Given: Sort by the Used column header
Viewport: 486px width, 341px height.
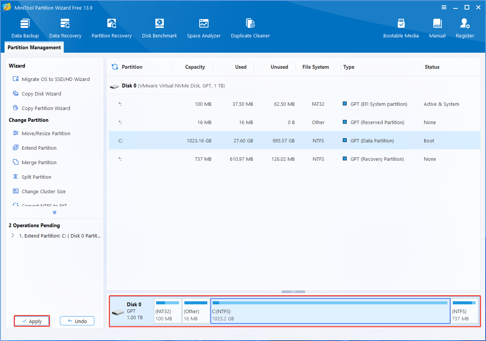Looking at the screenshot, I should click(241, 67).
